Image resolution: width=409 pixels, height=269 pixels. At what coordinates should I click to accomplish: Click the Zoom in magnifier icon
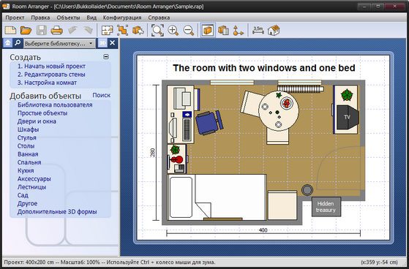pos(173,30)
